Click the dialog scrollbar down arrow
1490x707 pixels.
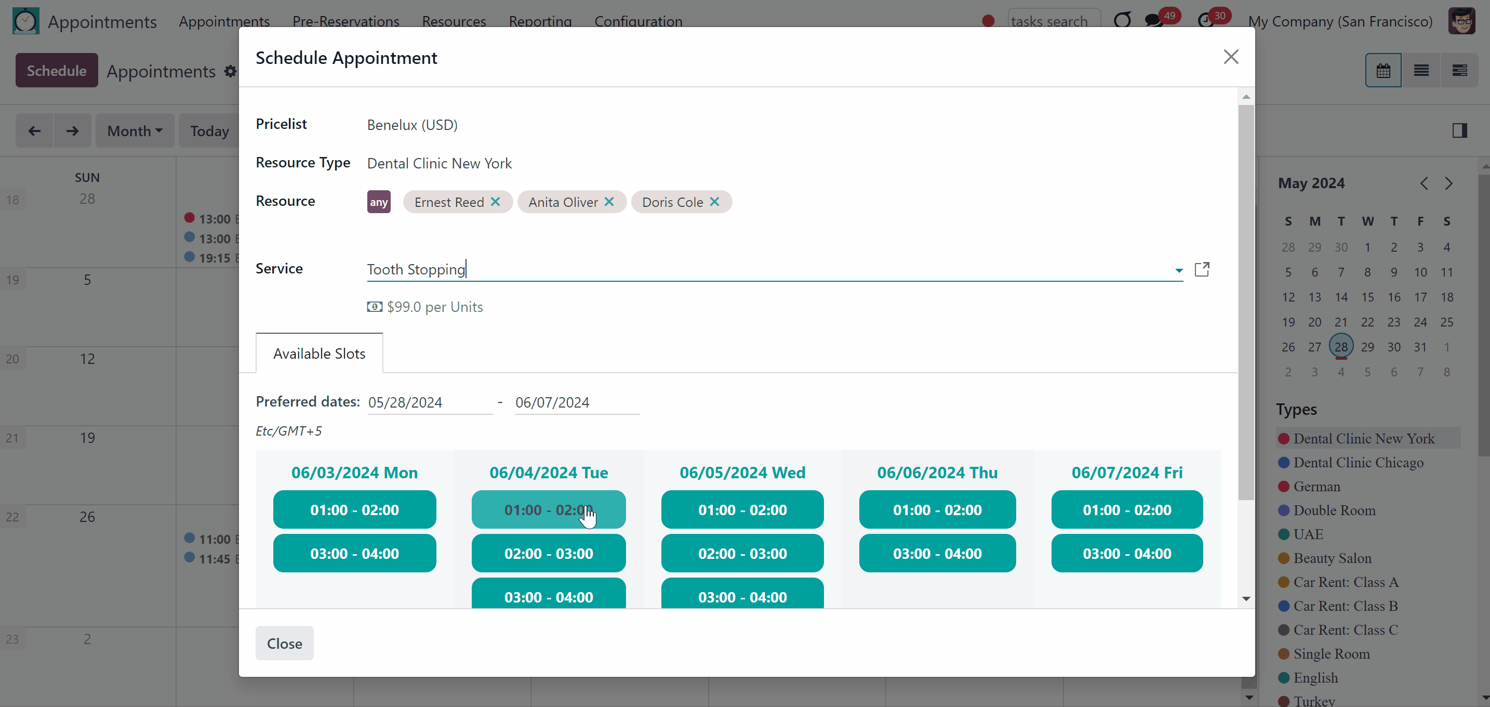1246,599
